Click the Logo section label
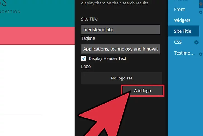 point(86,67)
